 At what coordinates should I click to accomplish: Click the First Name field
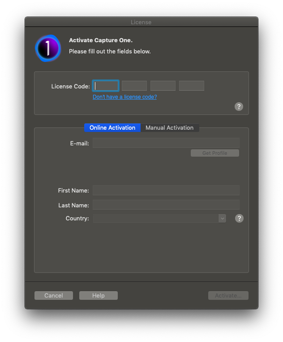(166, 190)
